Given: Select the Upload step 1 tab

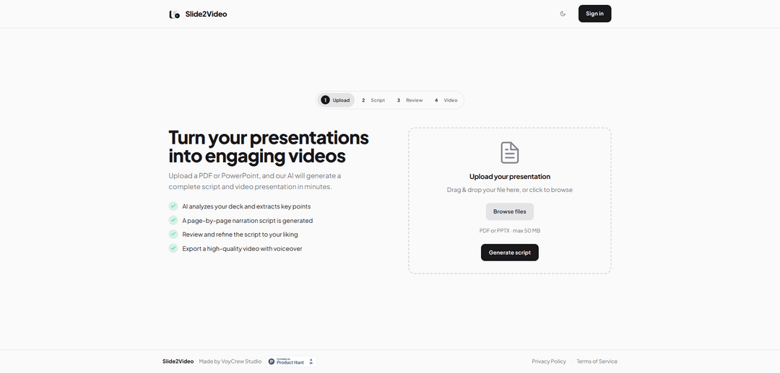Looking at the screenshot, I should tap(337, 100).
